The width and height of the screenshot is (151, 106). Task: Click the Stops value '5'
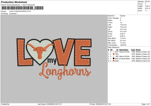pyautogui.click(x=121, y=20)
